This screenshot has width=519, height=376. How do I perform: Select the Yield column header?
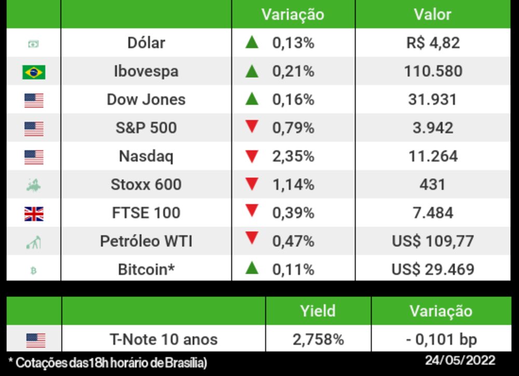coord(318,311)
